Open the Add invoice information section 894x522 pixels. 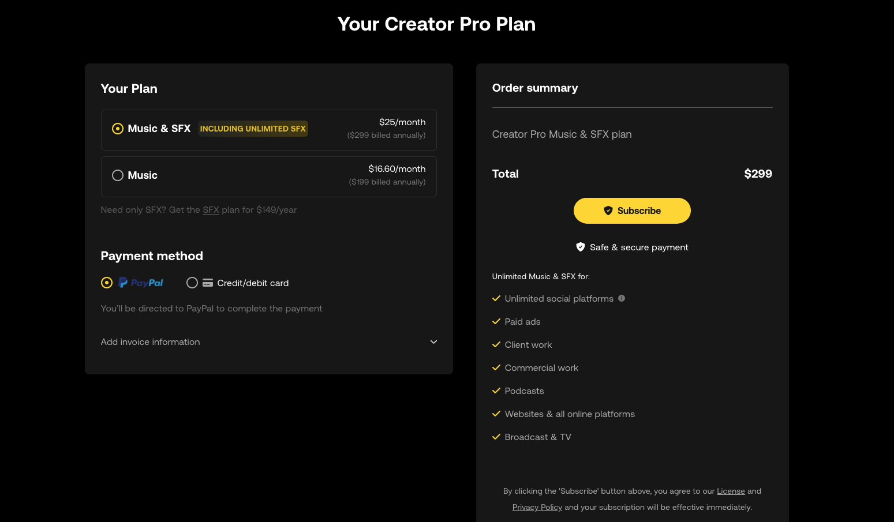pyautogui.click(x=269, y=342)
